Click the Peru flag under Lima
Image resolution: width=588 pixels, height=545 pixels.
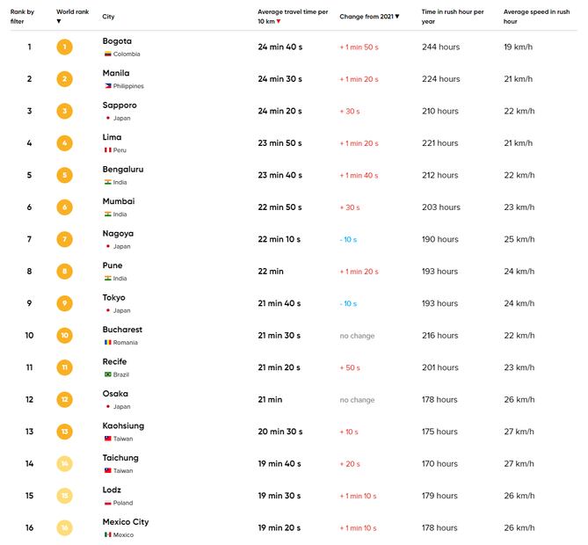point(107,150)
